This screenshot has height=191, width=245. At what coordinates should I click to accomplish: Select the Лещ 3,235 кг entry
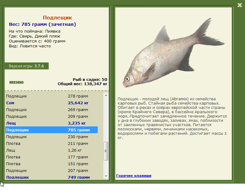tap(51, 123)
